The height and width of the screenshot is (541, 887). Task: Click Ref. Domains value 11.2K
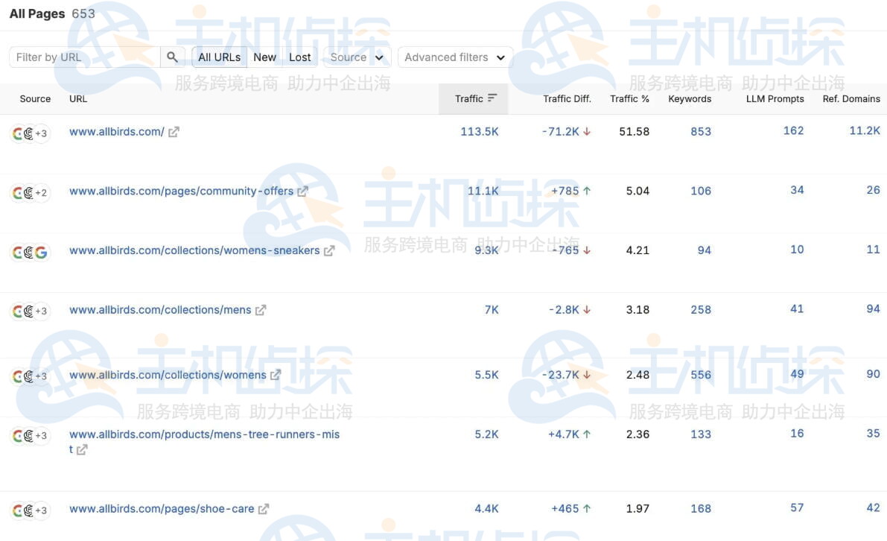tap(865, 130)
